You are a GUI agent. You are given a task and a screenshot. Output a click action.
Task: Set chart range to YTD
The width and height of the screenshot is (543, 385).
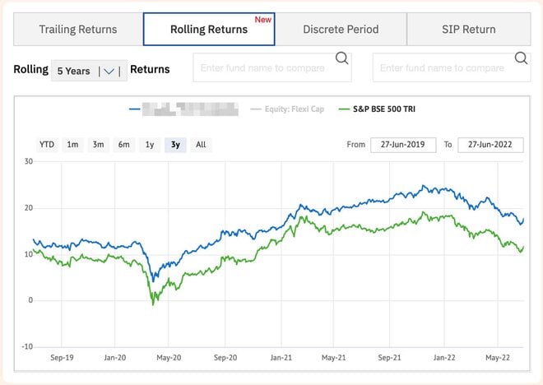47,145
